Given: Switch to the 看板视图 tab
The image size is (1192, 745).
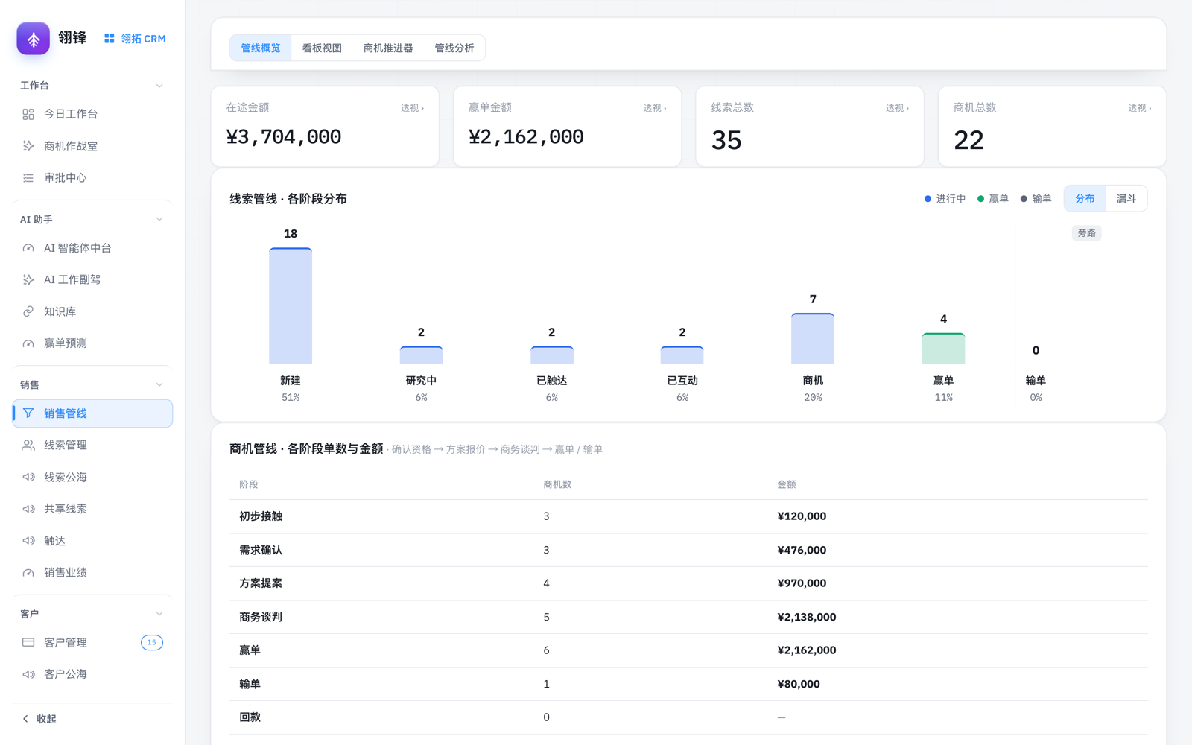Looking at the screenshot, I should coord(322,48).
